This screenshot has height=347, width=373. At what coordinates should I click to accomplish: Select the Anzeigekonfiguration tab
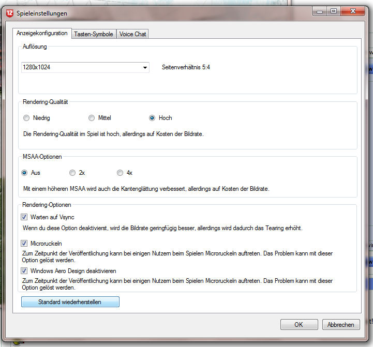pyautogui.click(x=42, y=34)
